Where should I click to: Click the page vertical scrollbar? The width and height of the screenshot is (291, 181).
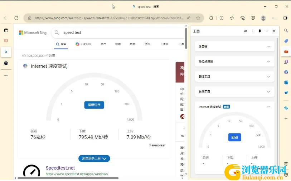pos(186,38)
